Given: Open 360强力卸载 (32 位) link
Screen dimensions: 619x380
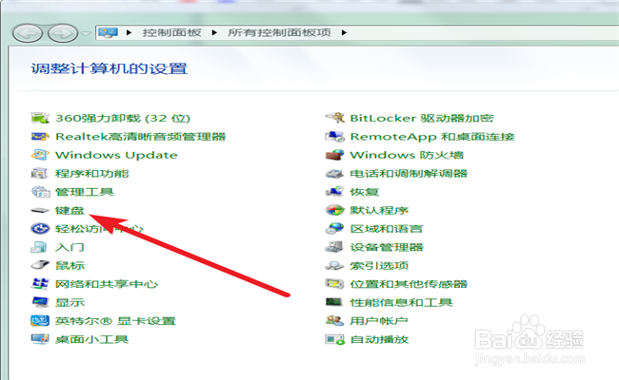Looking at the screenshot, I should (123, 118).
